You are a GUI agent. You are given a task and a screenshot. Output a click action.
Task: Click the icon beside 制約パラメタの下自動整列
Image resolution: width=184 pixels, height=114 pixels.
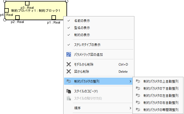point(138,88)
